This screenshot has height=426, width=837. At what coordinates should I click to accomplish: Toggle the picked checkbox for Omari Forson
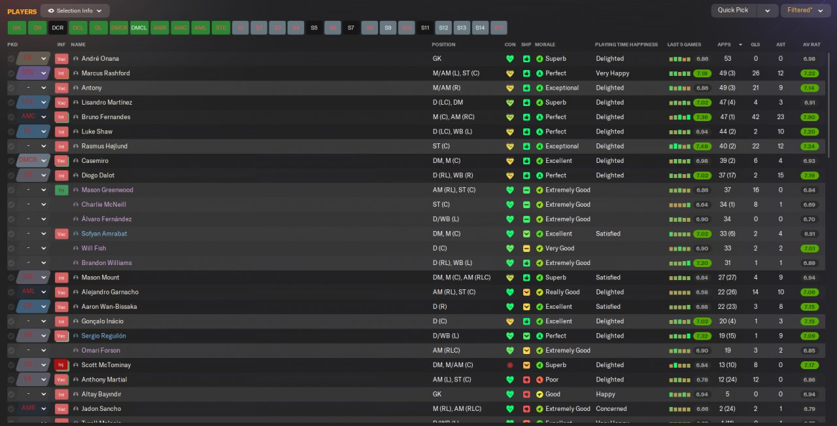coord(11,351)
